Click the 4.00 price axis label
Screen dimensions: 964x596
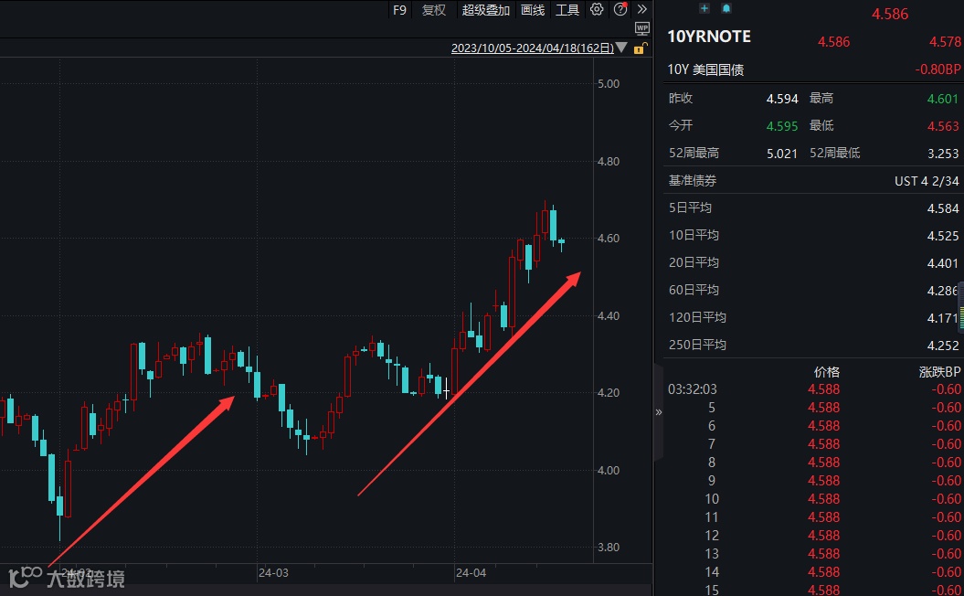[x=608, y=471]
